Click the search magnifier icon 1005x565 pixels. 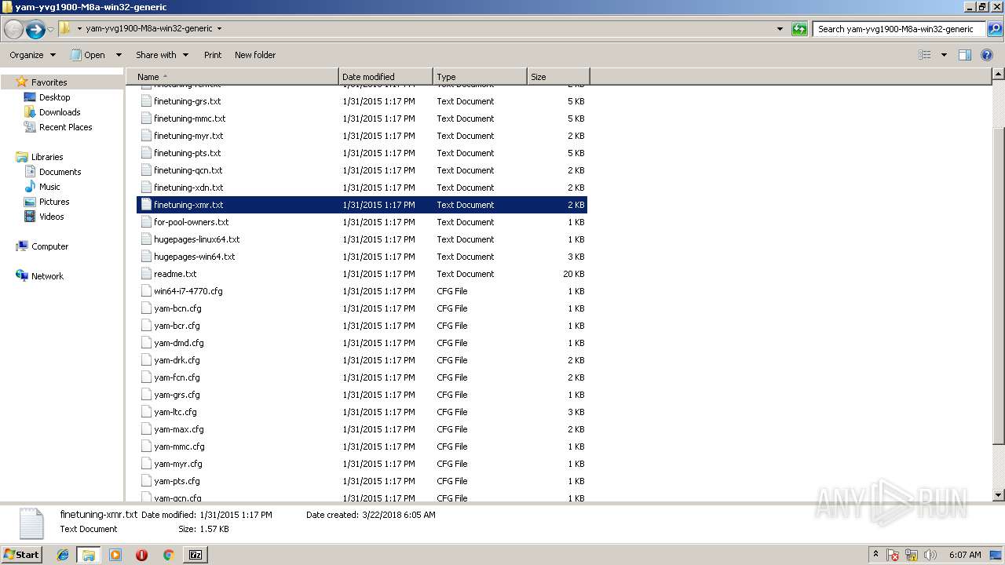tap(994, 29)
